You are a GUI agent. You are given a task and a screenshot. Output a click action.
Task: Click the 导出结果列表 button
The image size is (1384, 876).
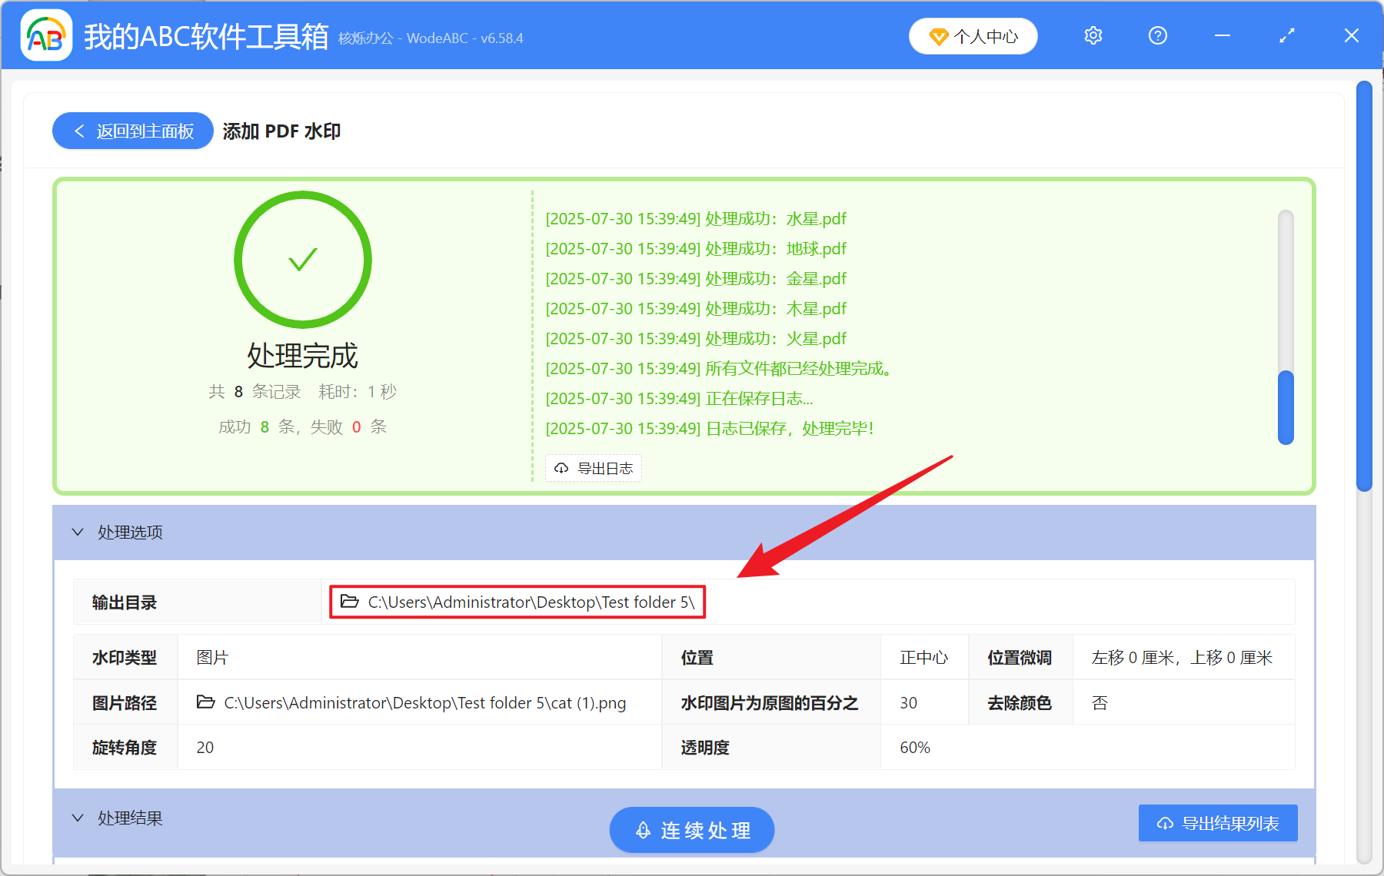coord(1217,823)
